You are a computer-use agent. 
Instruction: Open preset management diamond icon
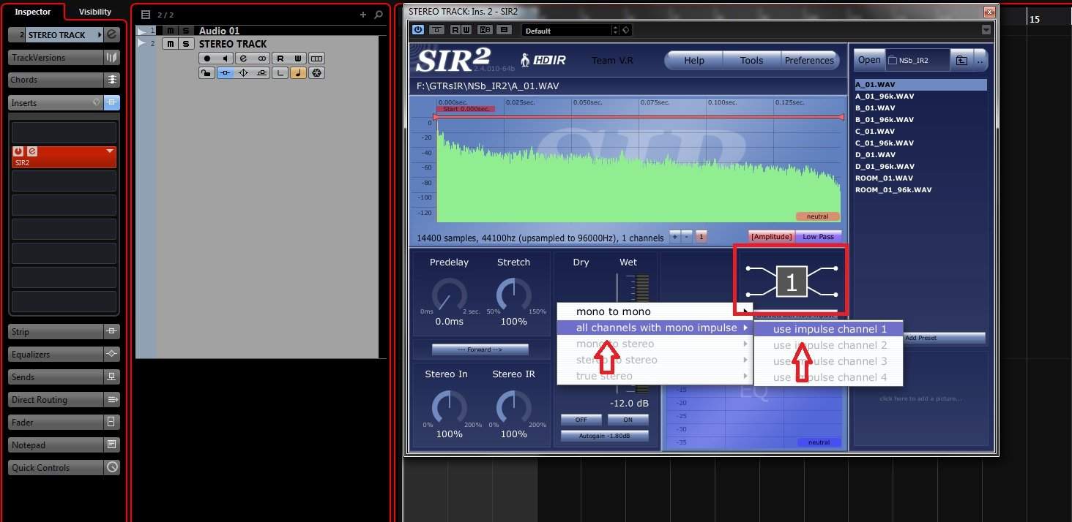pyautogui.click(x=626, y=31)
